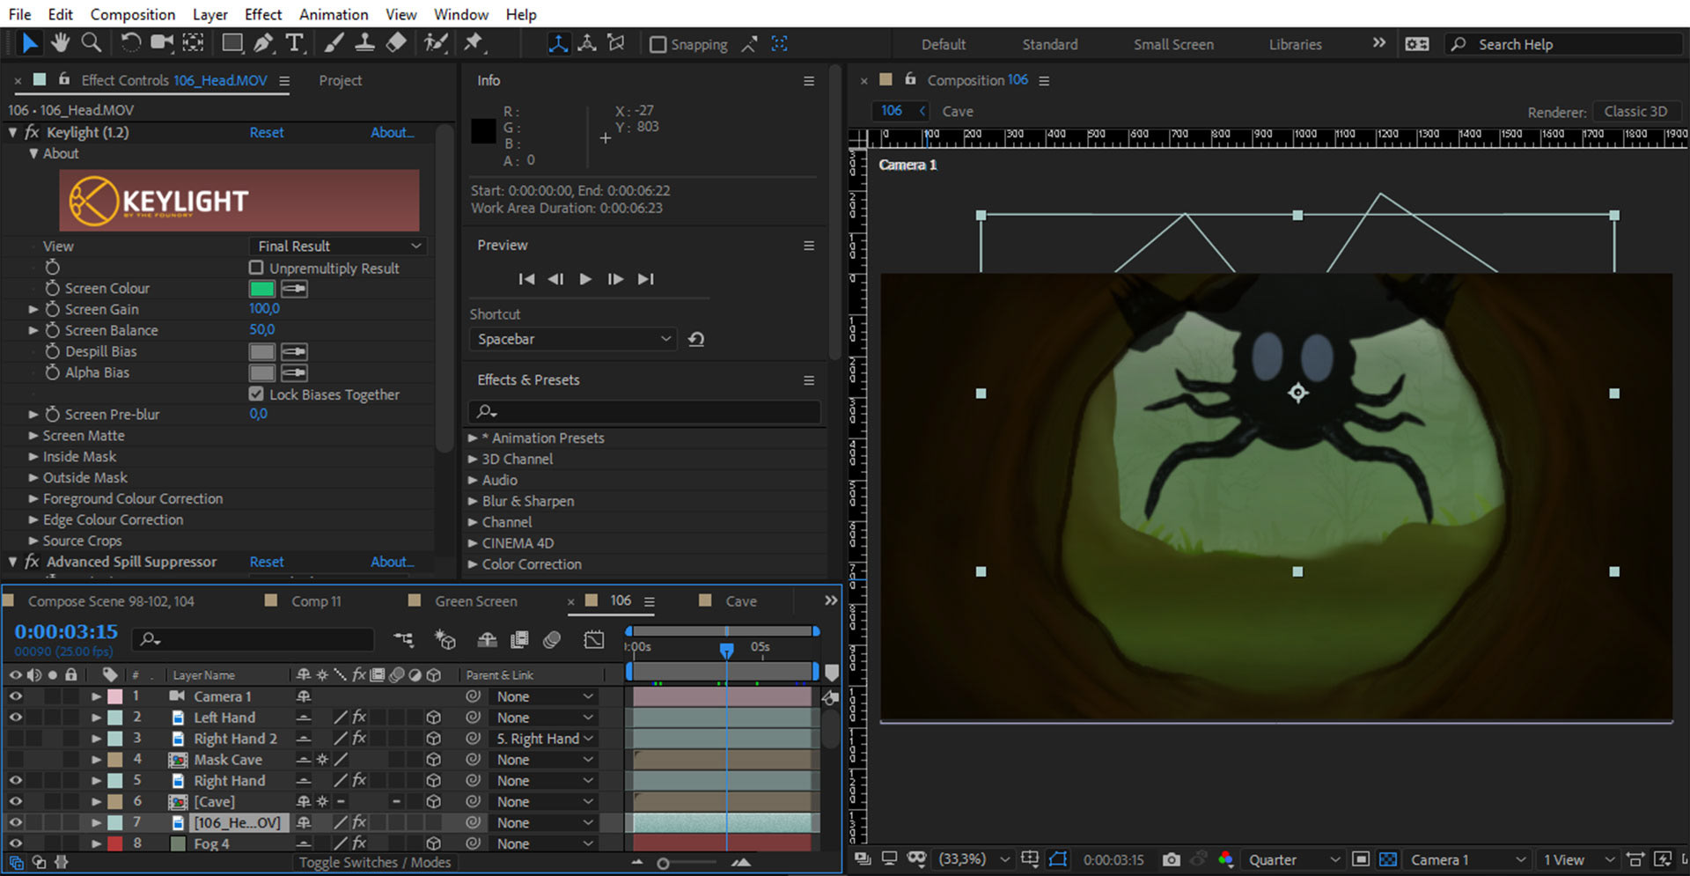Click the Classic 3D renderer button

tap(1635, 112)
